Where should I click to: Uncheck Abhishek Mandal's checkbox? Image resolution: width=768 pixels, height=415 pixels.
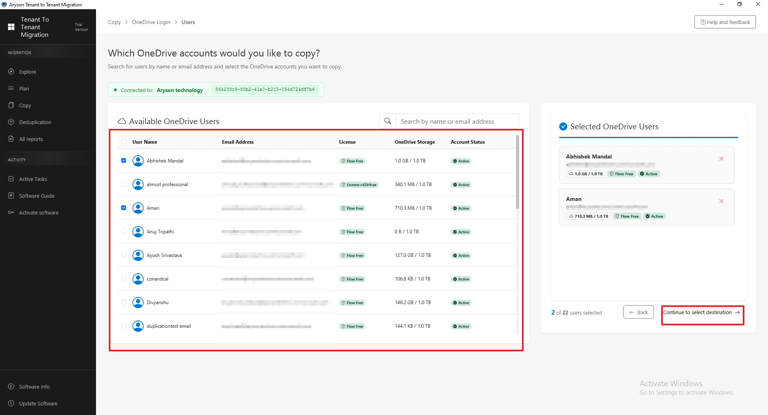coord(124,160)
